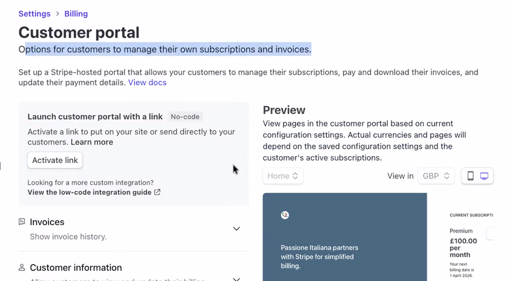Go to Settings in the breadcrumb

pos(34,14)
